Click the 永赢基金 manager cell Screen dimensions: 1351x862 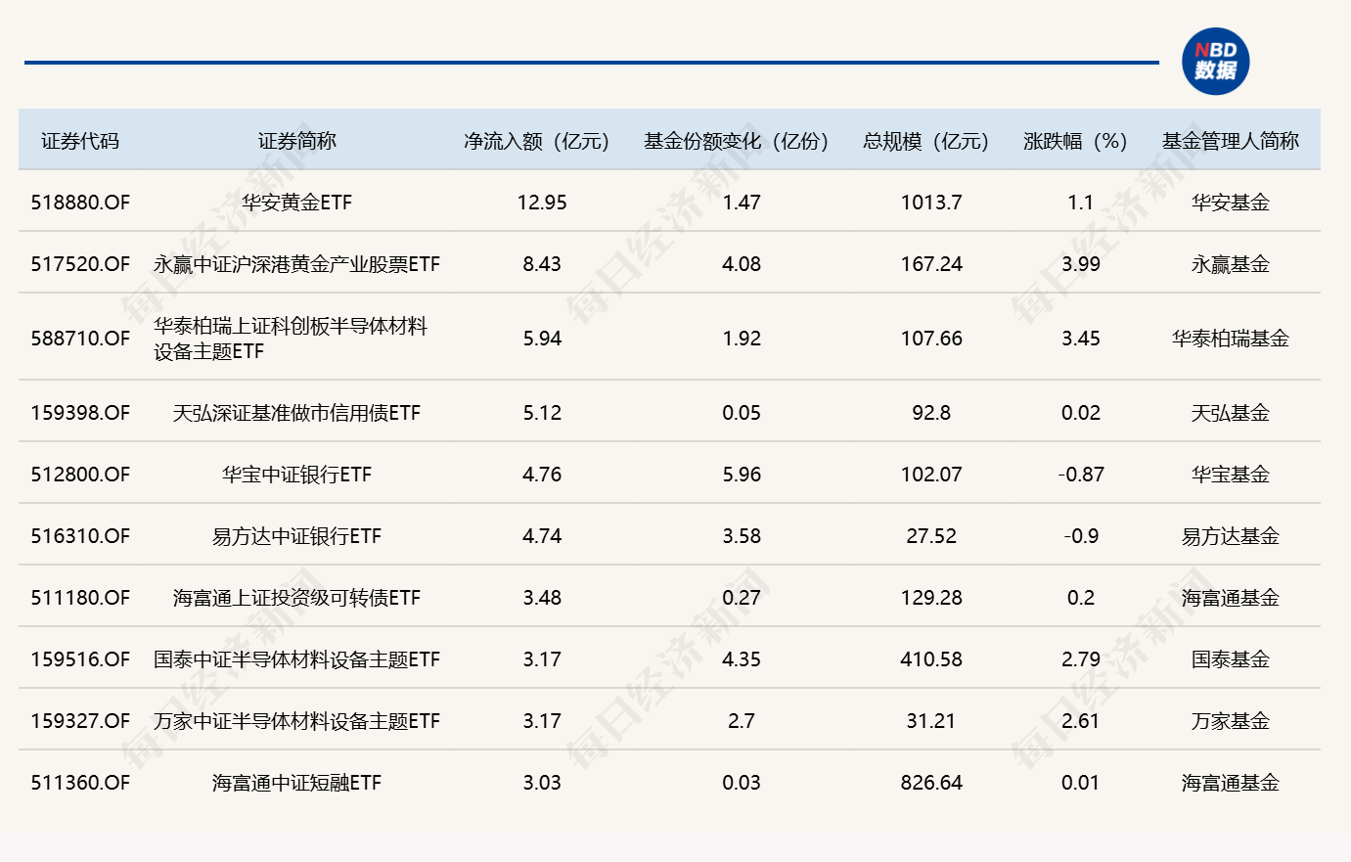(1231, 264)
